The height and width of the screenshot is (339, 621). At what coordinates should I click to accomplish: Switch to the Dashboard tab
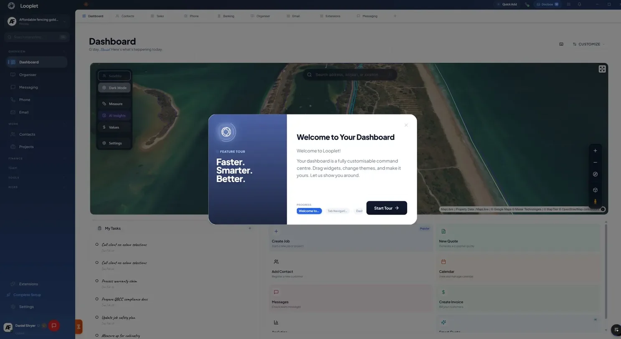click(93, 16)
